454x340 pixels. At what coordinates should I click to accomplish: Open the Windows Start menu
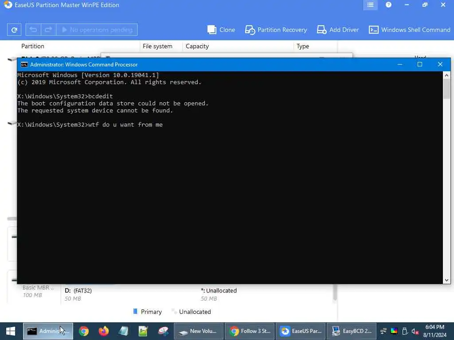tap(11, 331)
